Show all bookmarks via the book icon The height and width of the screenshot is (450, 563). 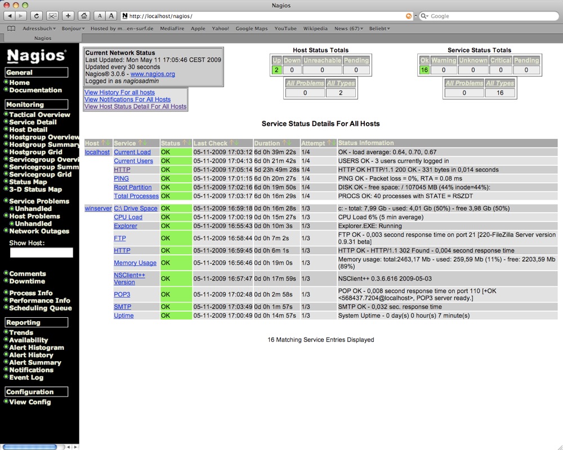point(11,29)
